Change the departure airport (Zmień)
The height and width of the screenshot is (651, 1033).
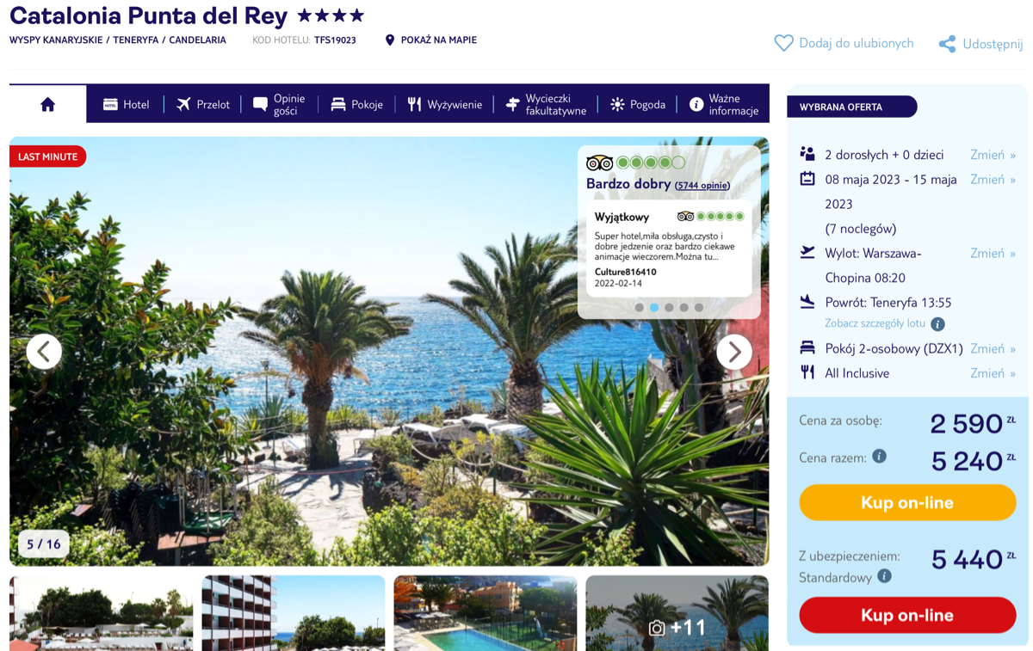click(993, 254)
